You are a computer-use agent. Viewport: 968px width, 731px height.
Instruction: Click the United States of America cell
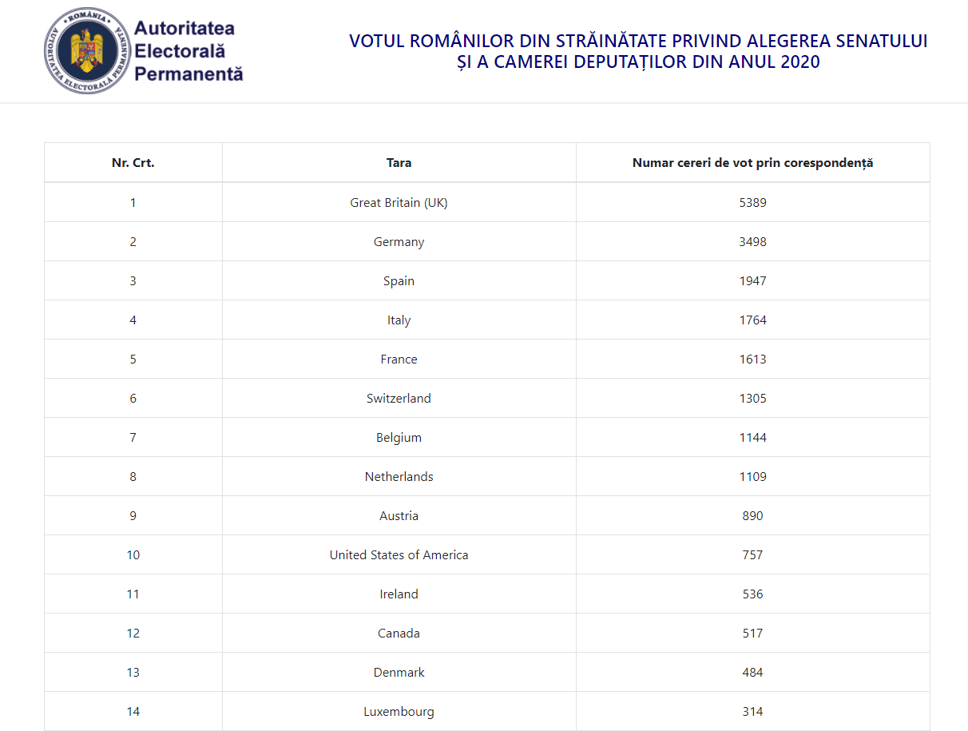tap(399, 555)
